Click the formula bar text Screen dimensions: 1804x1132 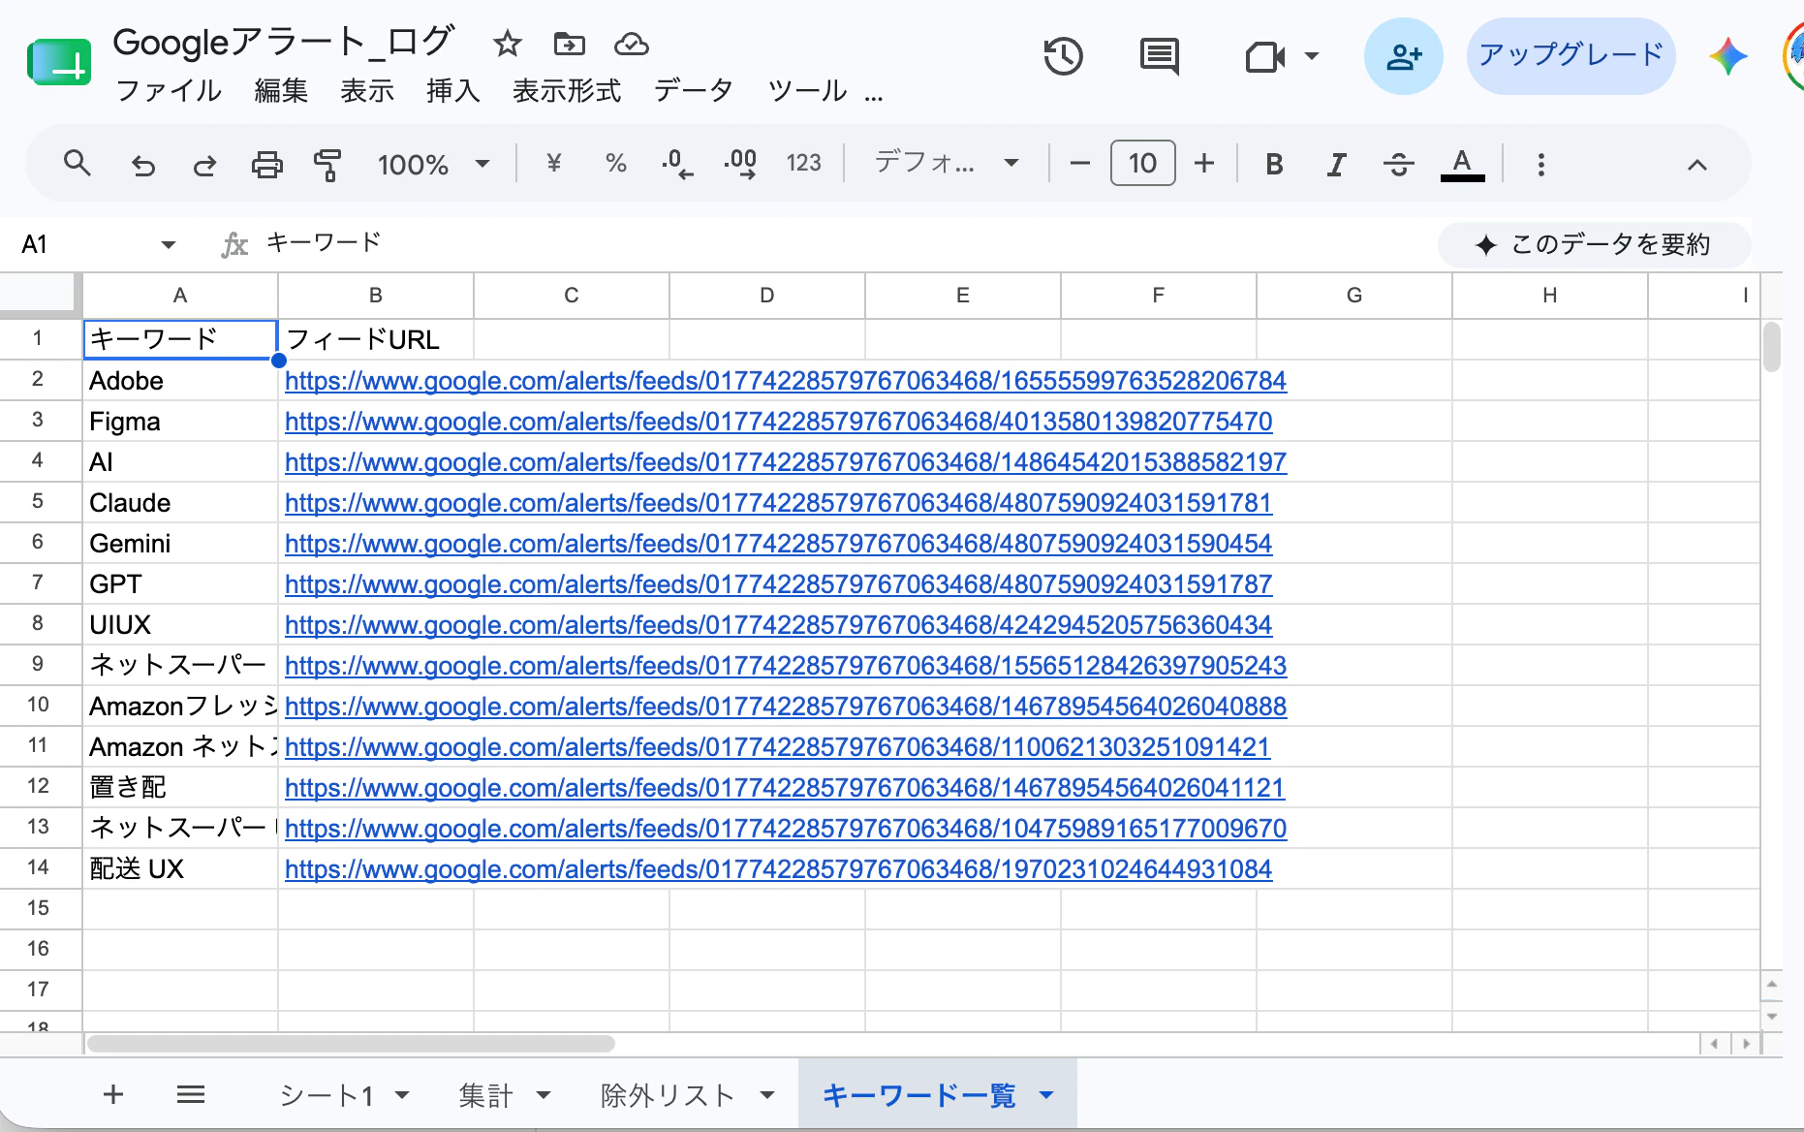coord(324,242)
